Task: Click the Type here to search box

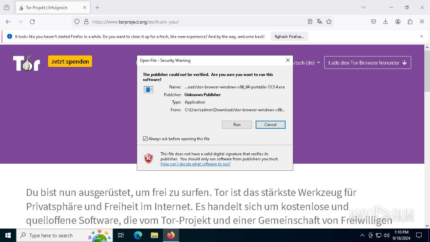Action: point(64,235)
